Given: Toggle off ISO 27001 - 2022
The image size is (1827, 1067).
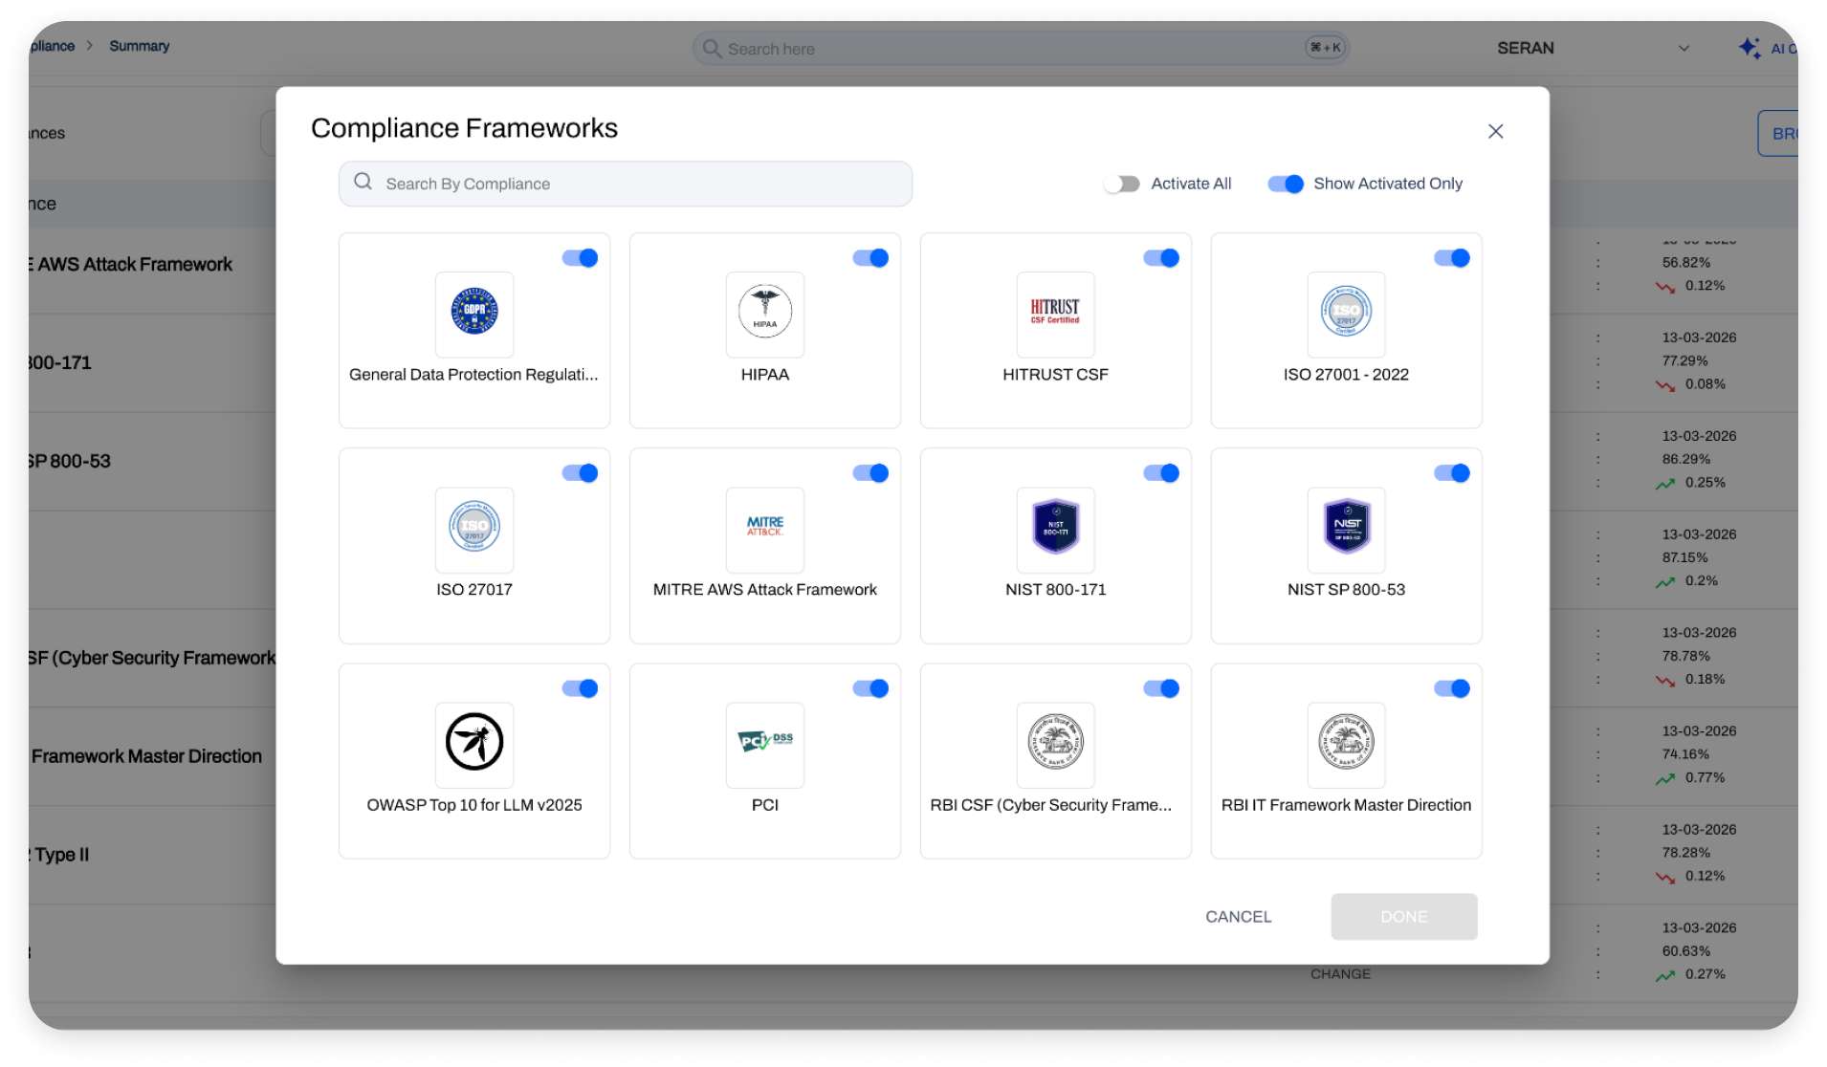Looking at the screenshot, I should coord(1452,258).
